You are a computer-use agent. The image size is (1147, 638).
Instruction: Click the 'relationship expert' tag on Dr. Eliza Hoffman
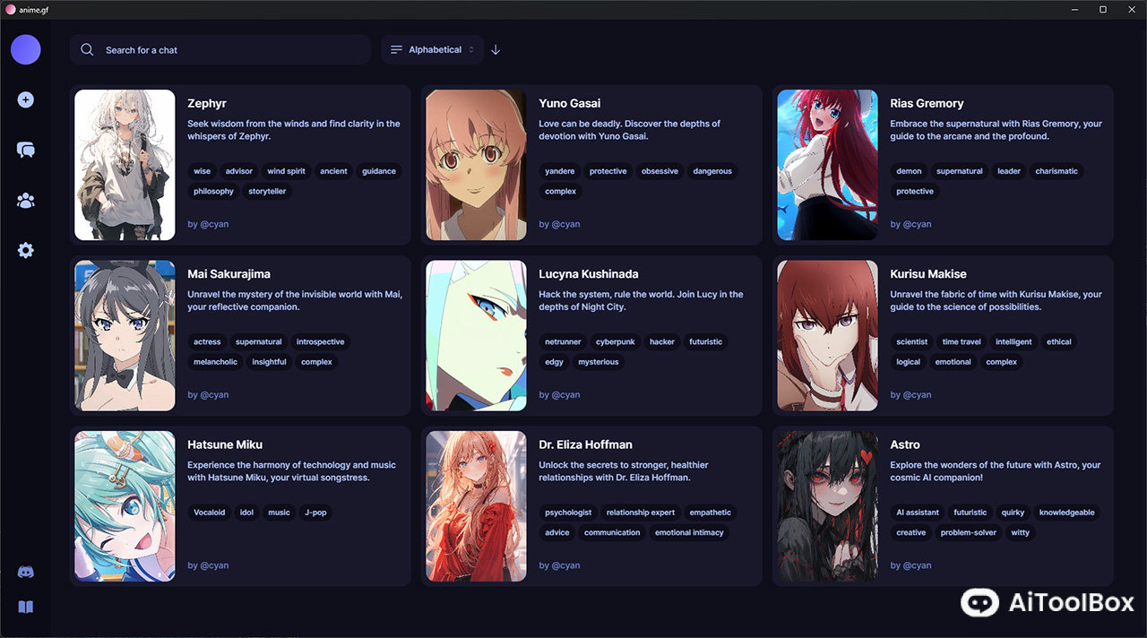pos(641,513)
